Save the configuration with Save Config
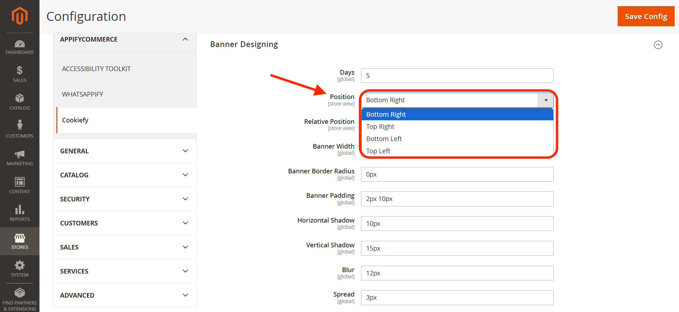679x312 pixels. [x=646, y=16]
